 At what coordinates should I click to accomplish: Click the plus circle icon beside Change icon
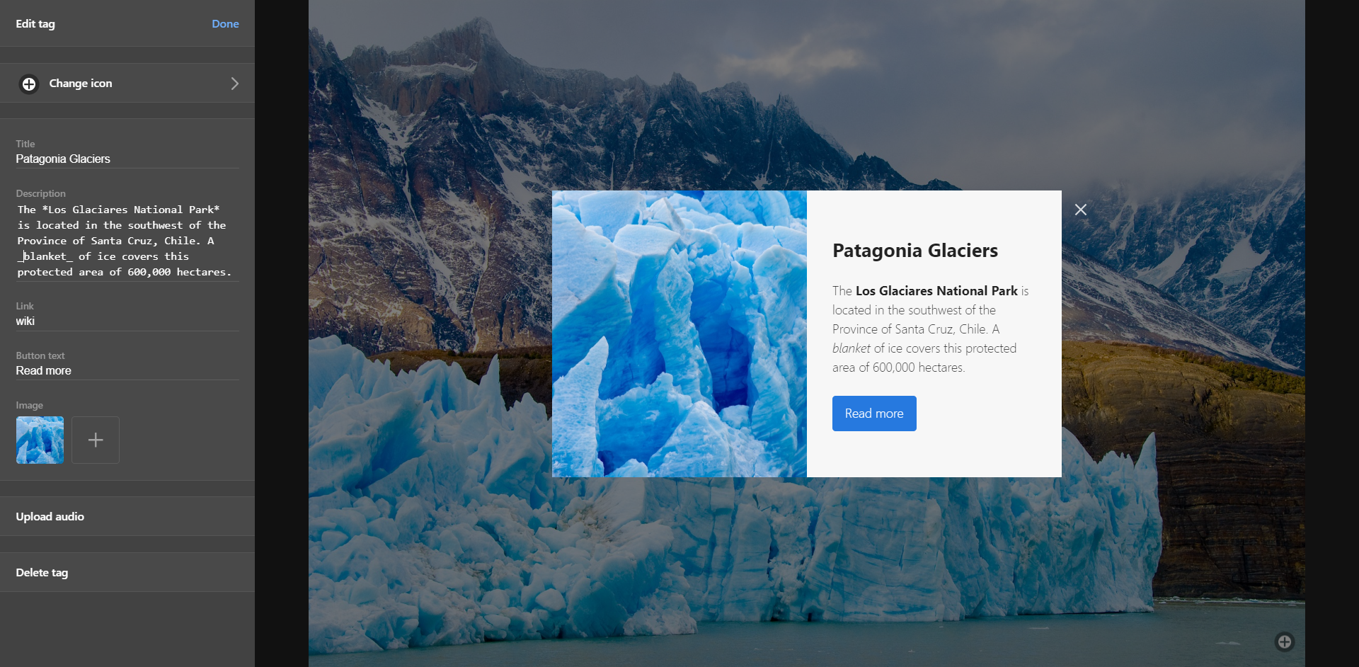coord(29,84)
